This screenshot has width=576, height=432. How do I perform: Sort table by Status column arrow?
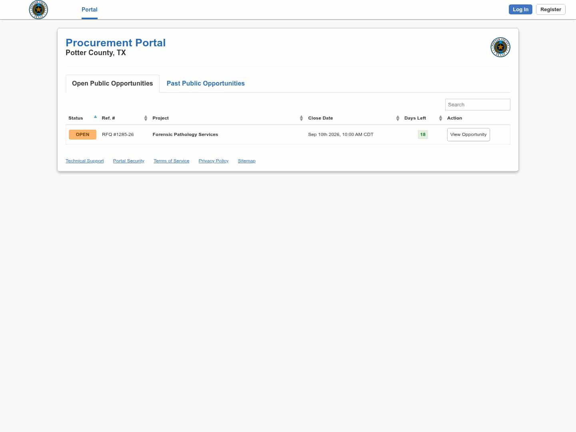[x=95, y=117]
